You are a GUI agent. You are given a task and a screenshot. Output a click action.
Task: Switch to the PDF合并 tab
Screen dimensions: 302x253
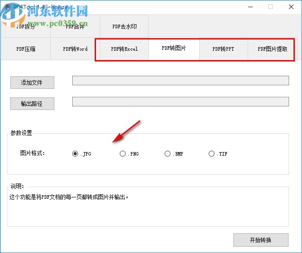click(x=75, y=26)
